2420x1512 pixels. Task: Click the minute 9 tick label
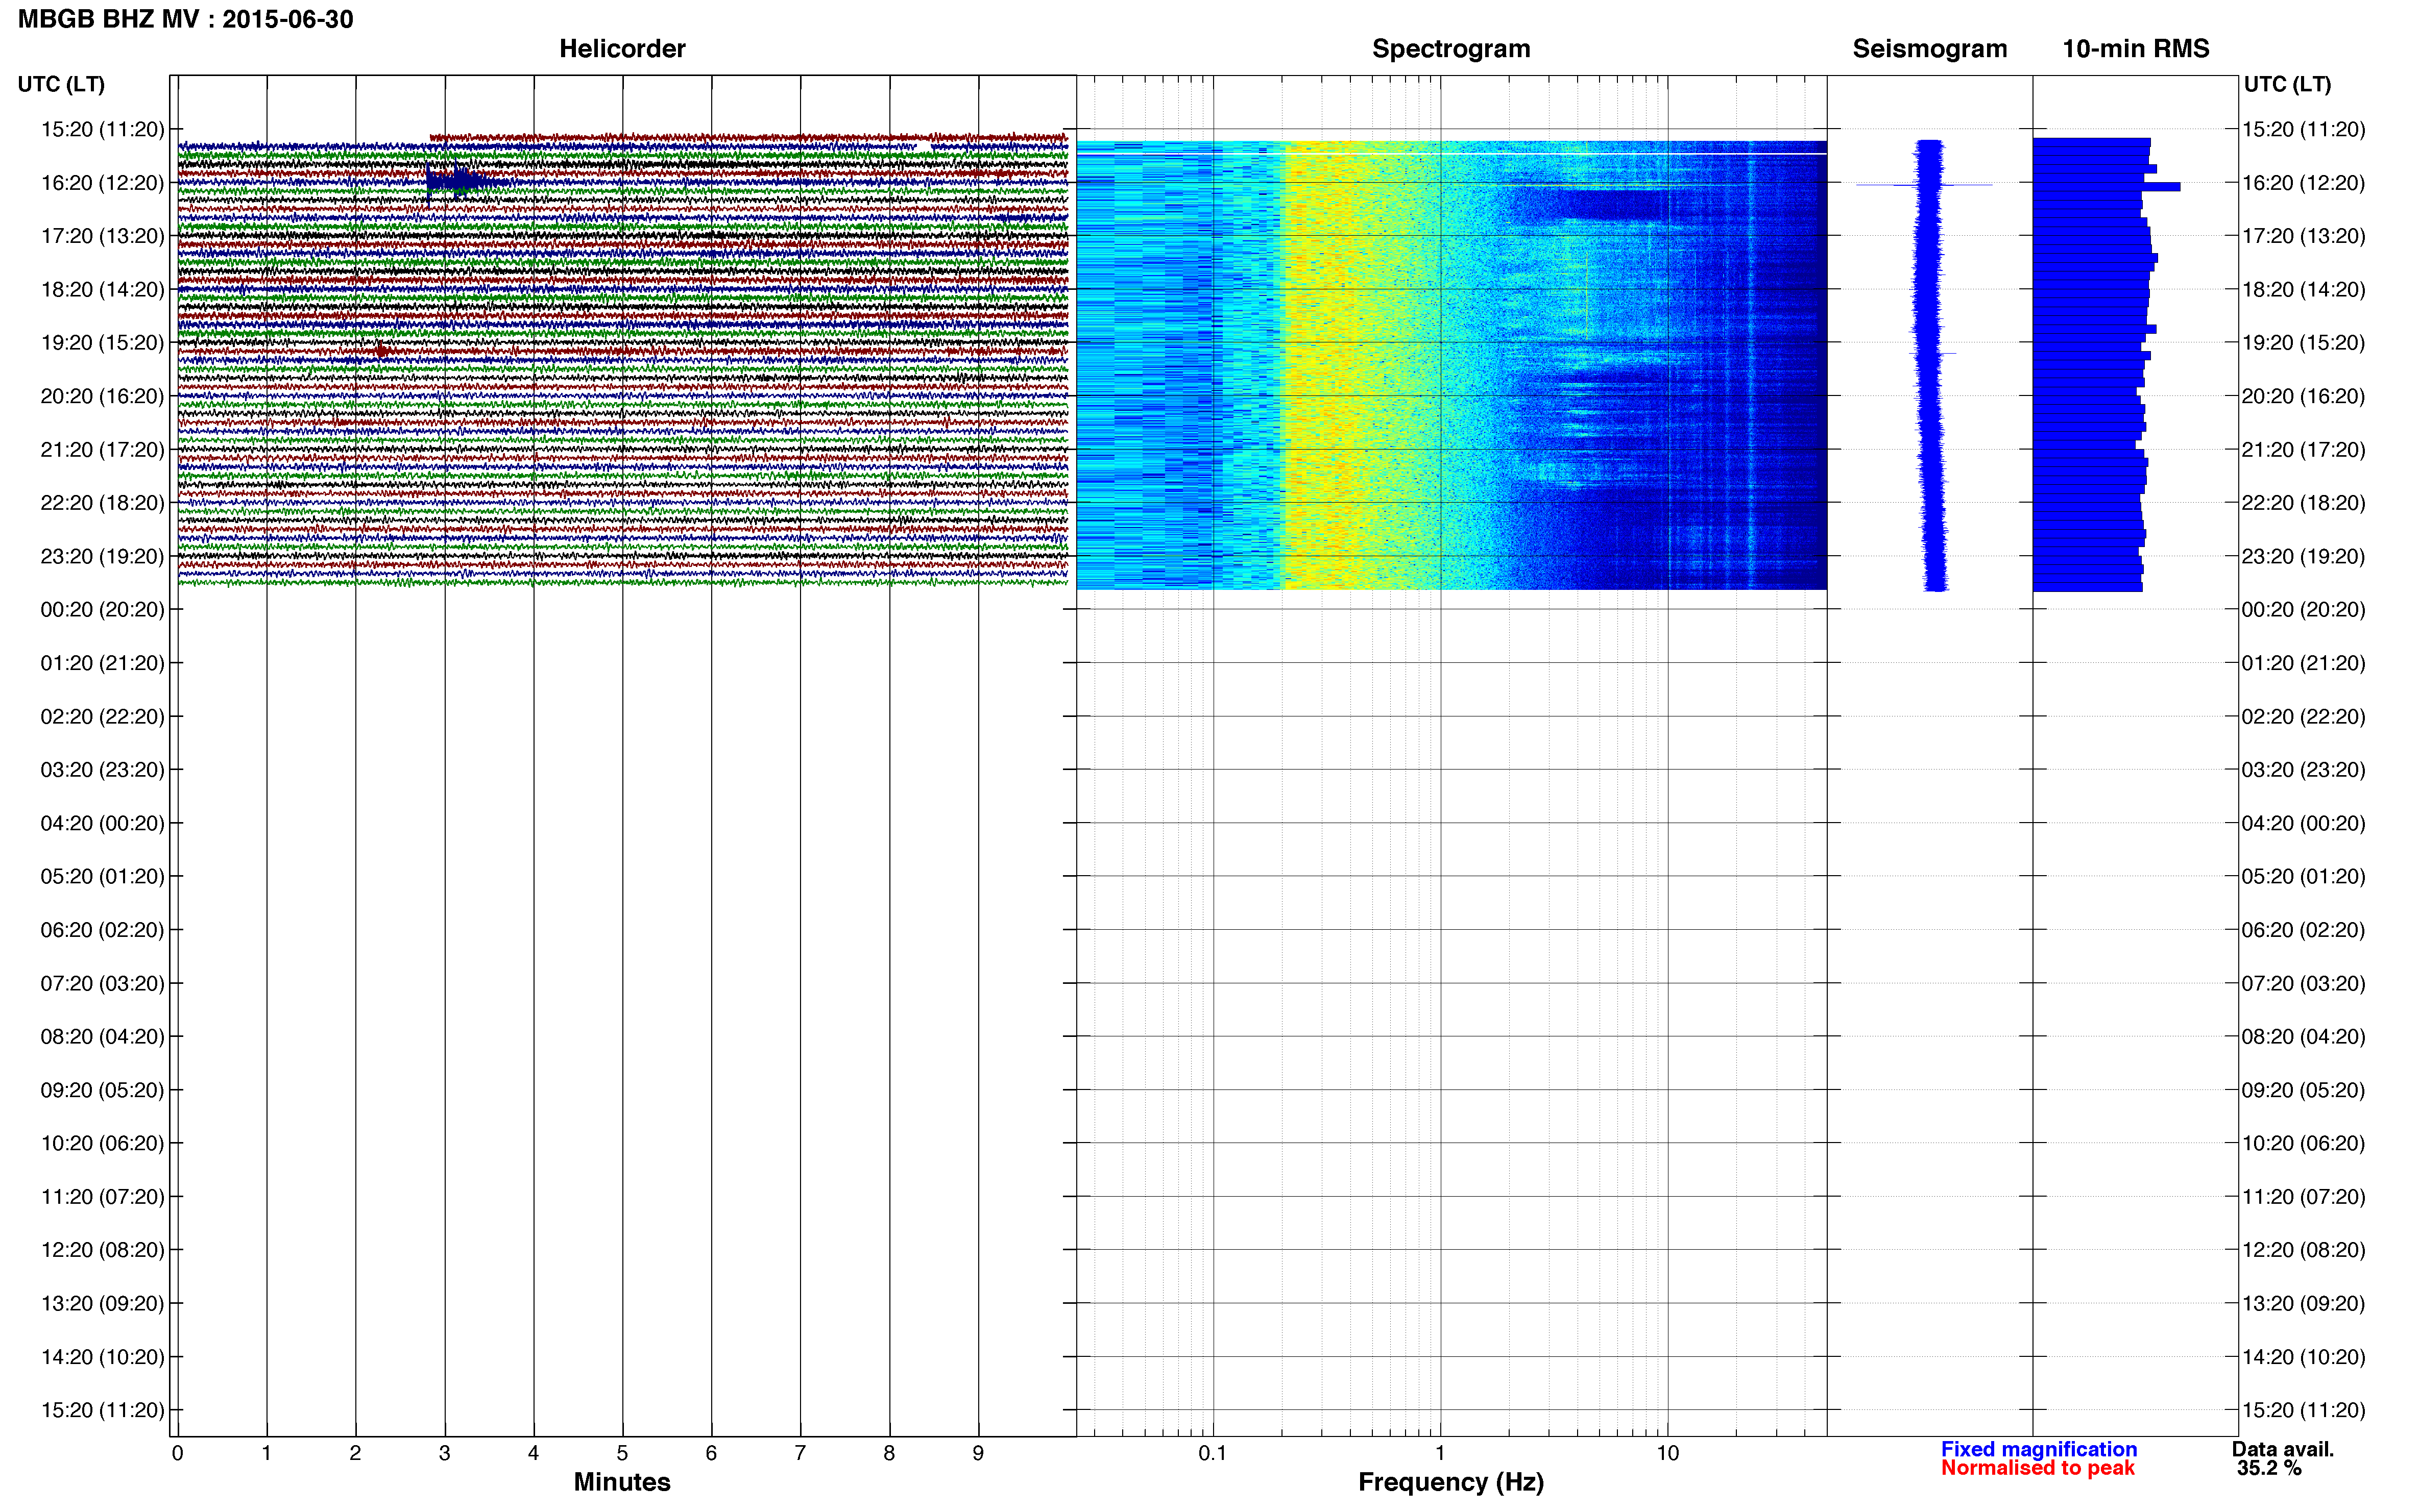978,1453
